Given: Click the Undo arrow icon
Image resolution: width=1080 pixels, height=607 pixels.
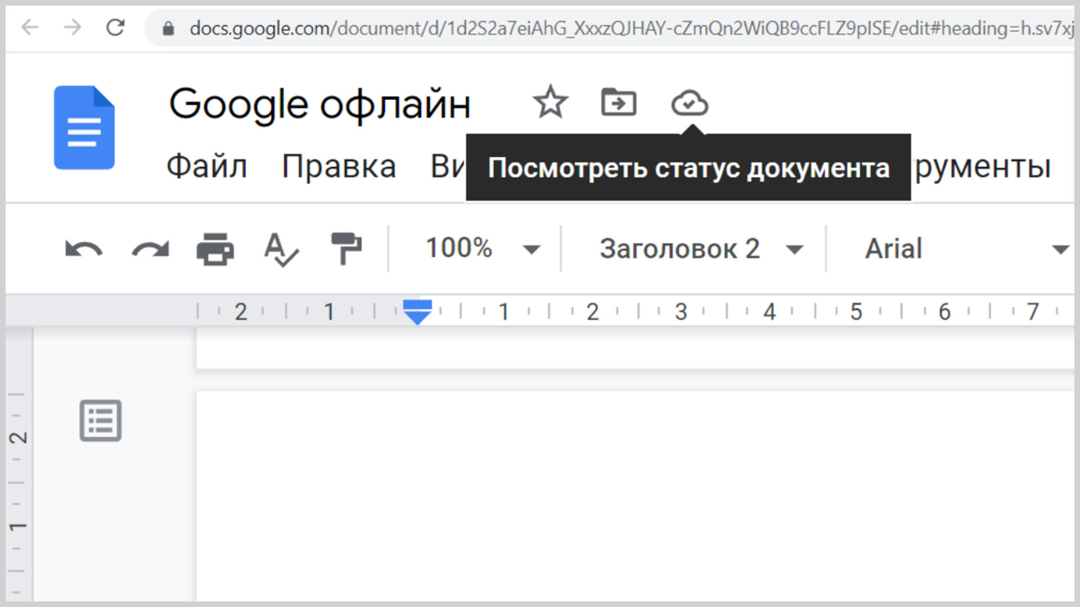Looking at the screenshot, I should point(84,249).
